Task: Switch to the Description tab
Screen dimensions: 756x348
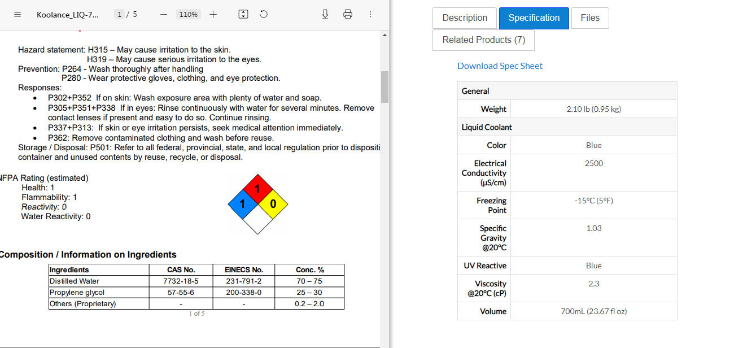Action: point(465,18)
